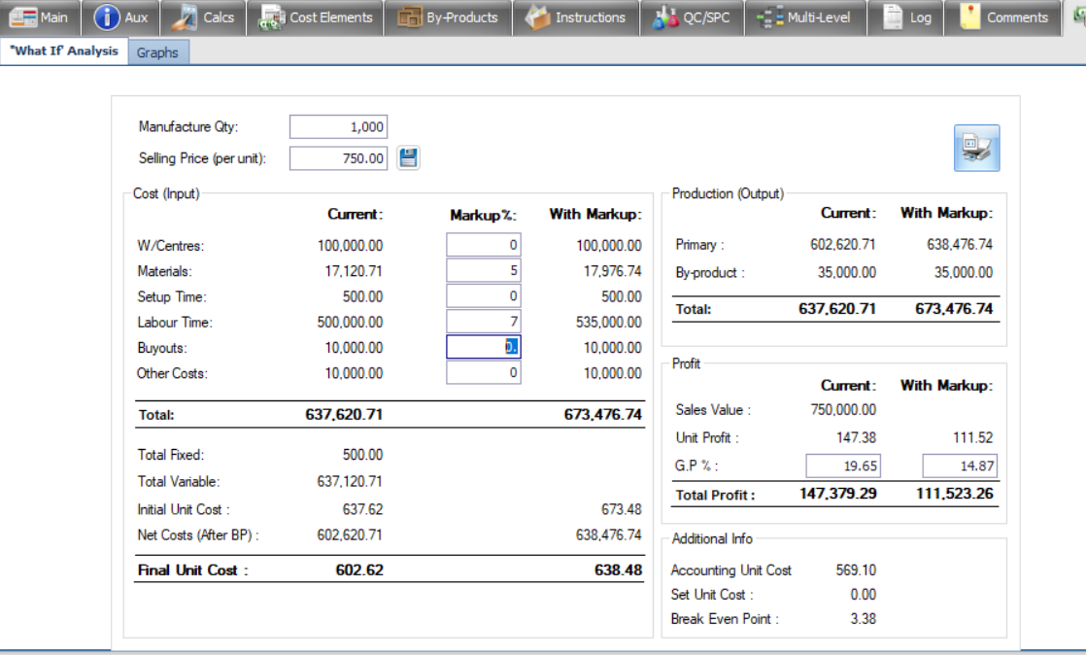The height and width of the screenshot is (655, 1086).
Task: Click the print report icon button
Action: [x=976, y=148]
